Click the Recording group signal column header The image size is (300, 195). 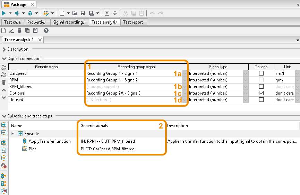136,67
